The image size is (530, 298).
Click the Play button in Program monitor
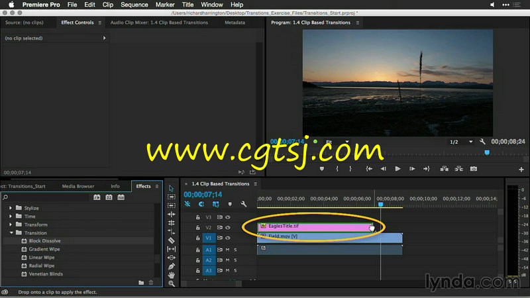397,169
